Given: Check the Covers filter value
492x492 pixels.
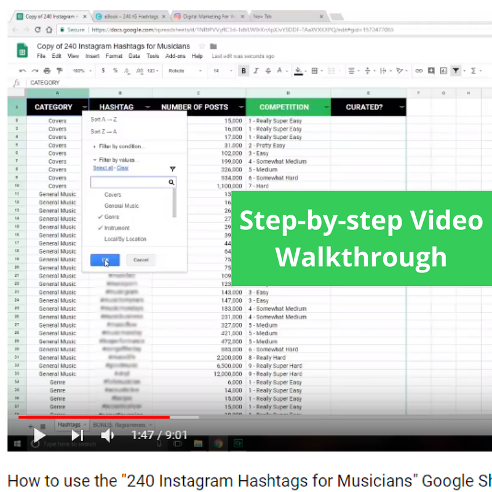Looking at the screenshot, I should (x=113, y=195).
